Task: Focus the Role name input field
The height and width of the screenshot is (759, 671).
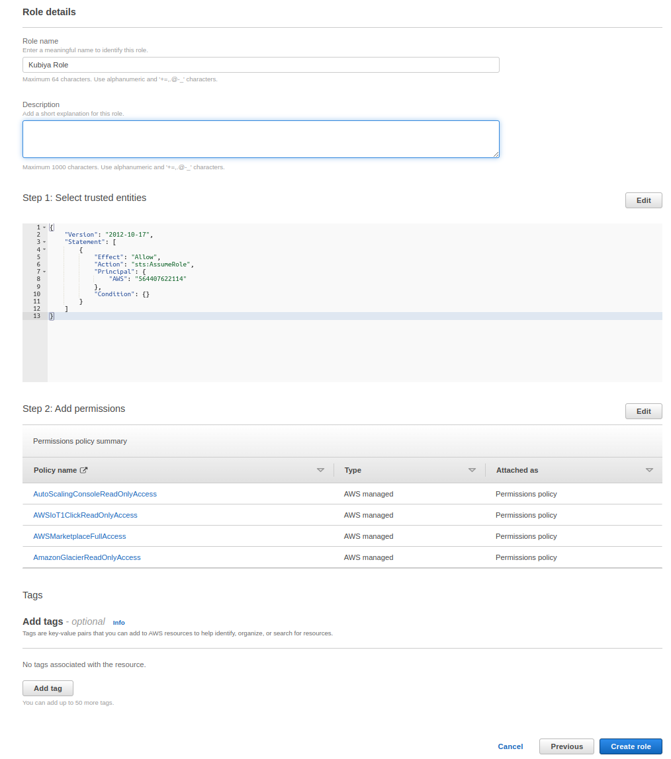Action: click(261, 65)
